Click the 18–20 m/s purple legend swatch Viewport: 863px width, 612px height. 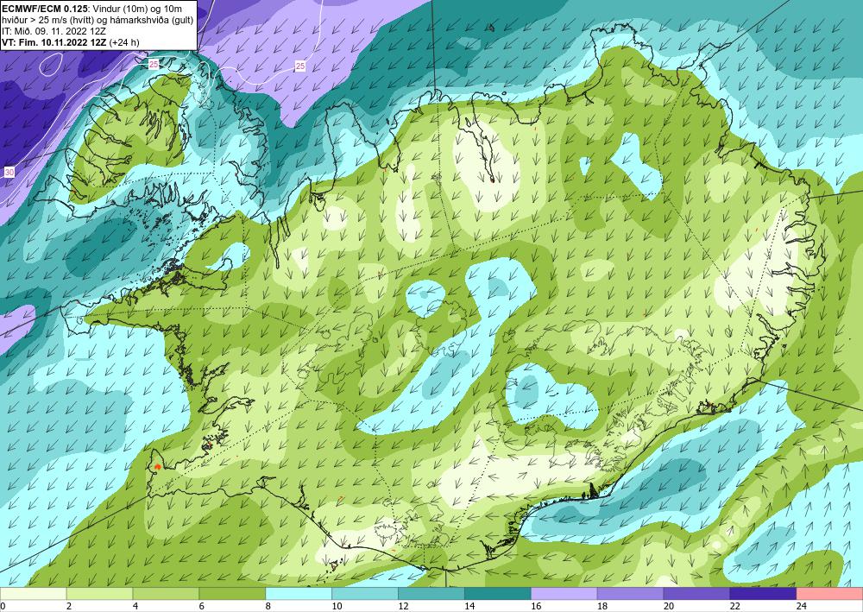click(630, 594)
